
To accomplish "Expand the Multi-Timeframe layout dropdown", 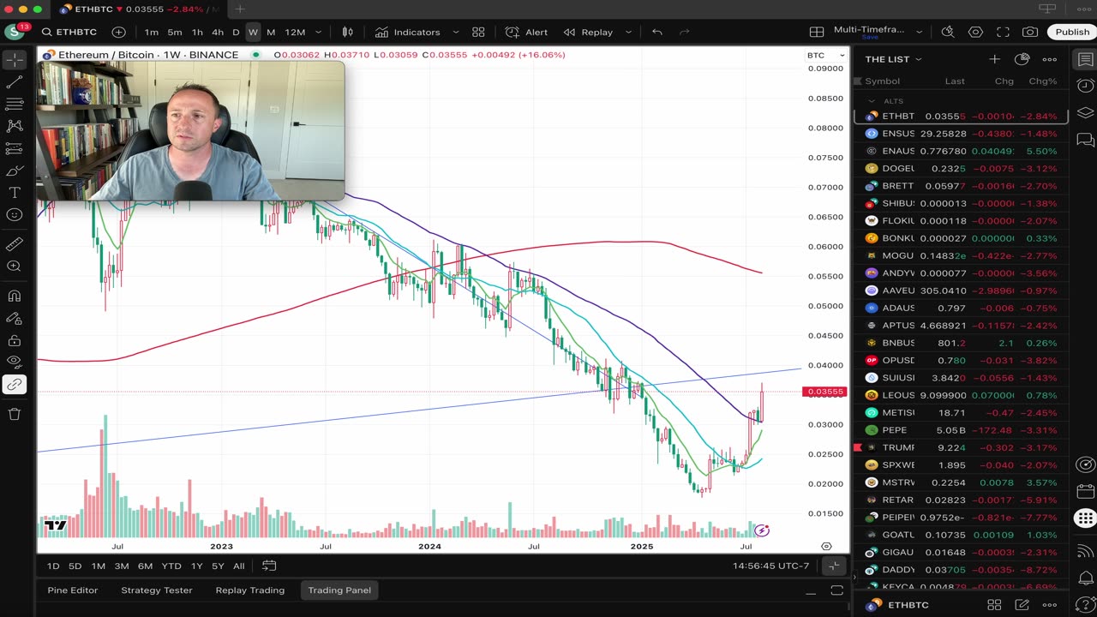I will (x=919, y=32).
